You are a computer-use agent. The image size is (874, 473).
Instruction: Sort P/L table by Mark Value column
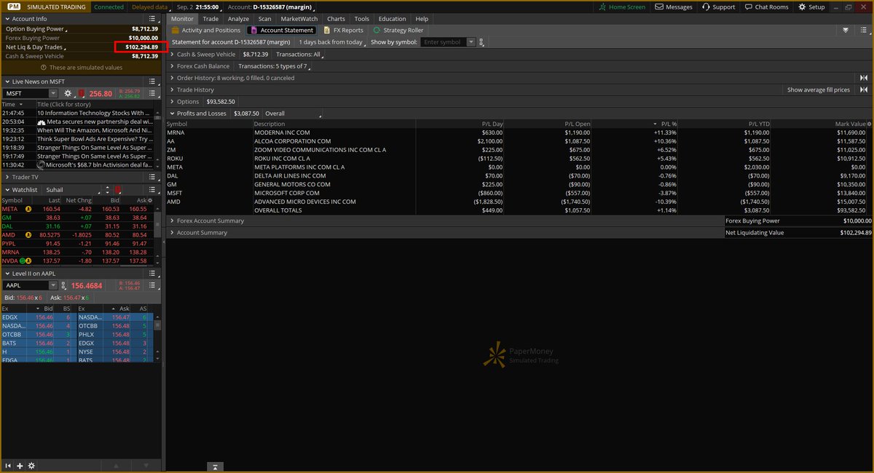pos(850,124)
